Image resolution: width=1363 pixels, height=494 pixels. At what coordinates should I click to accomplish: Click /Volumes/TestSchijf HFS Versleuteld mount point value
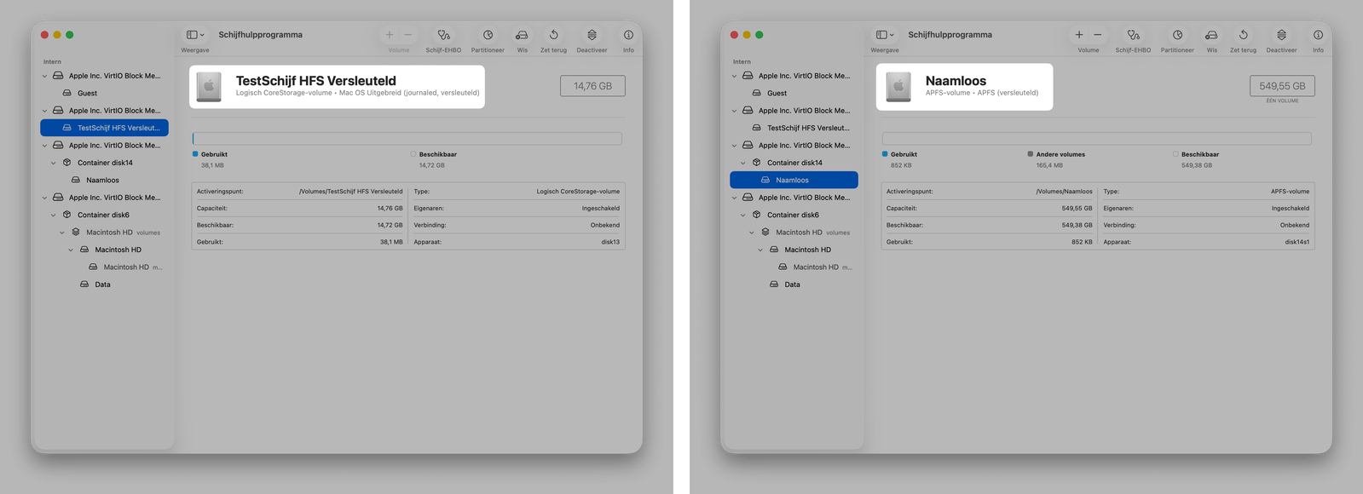(350, 192)
